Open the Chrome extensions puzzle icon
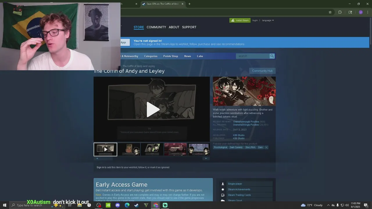The height and width of the screenshot is (209, 372). pos(340,12)
